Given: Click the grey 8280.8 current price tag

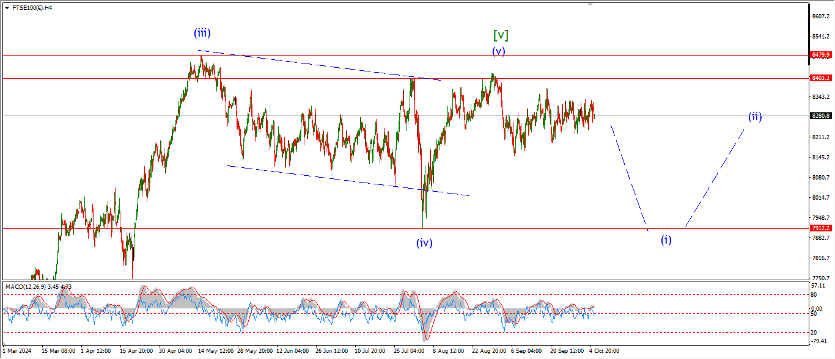Looking at the screenshot, I should point(821,115).
